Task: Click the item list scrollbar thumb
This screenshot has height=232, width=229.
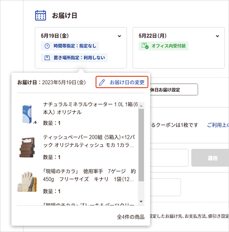Action: [x=141, y=145]
